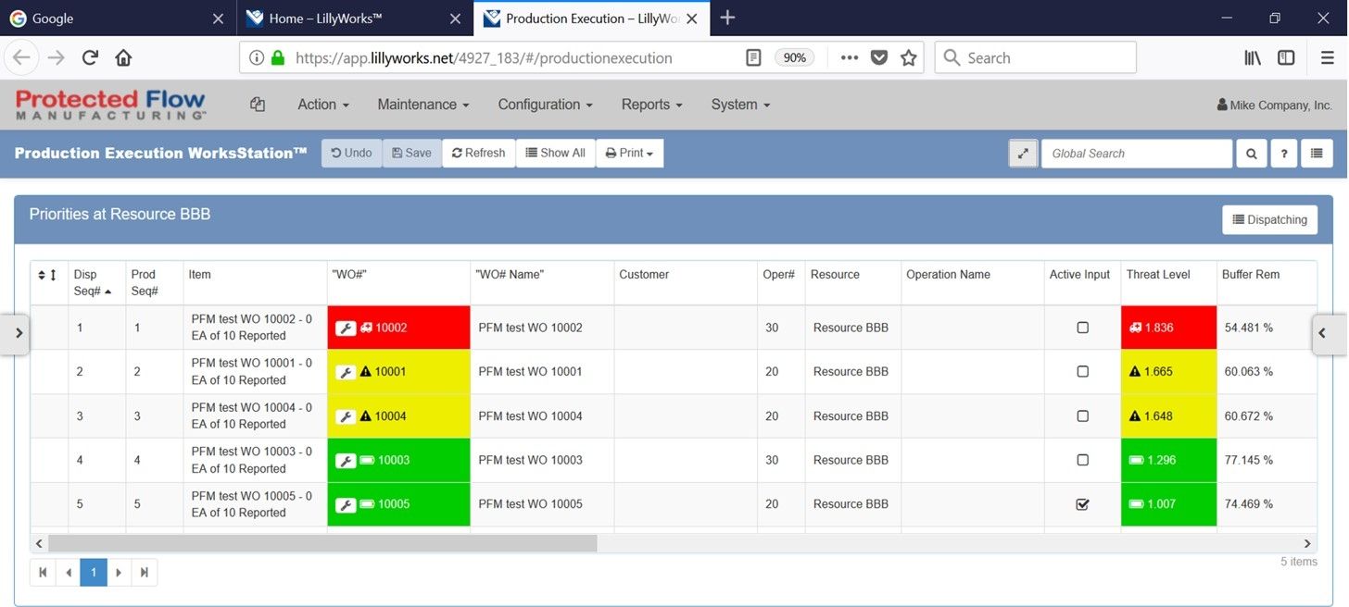The height and width of the screenshot is (607, 1349).
Task: Click the list view icon at toolbar right
Action: pos(1317,154)
